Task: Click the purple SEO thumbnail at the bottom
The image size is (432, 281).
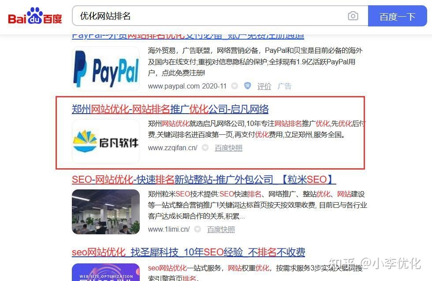Action: point(106,273)
